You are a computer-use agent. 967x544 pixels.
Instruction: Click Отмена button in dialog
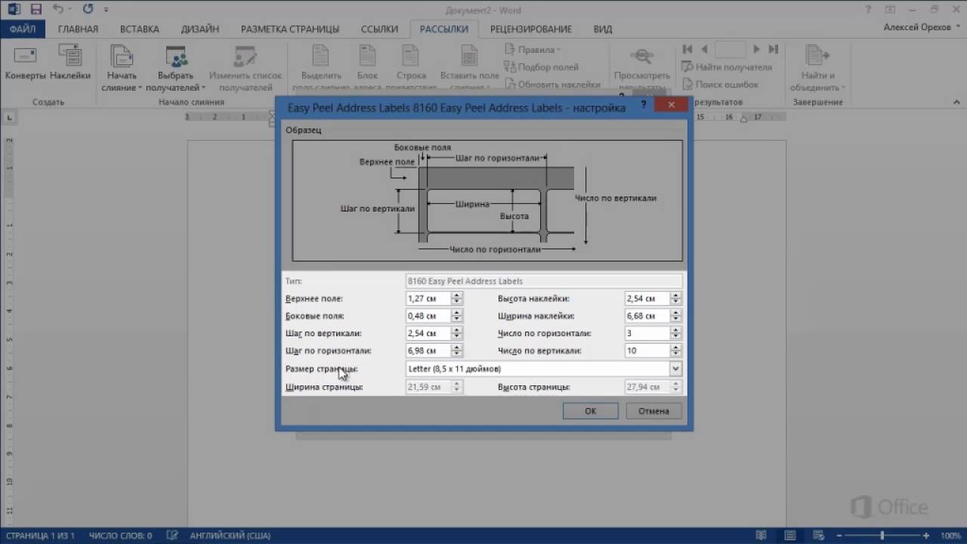pos(653,411)
